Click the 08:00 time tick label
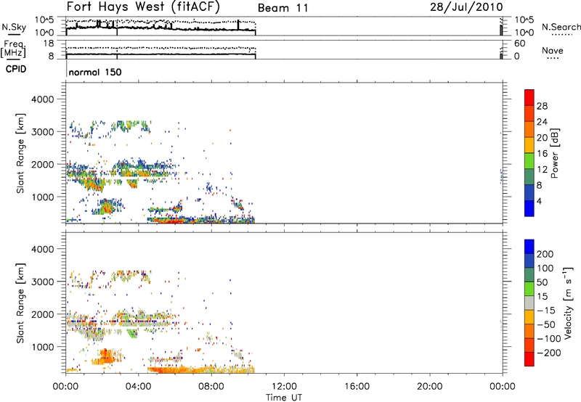 (x=211, y=387)
